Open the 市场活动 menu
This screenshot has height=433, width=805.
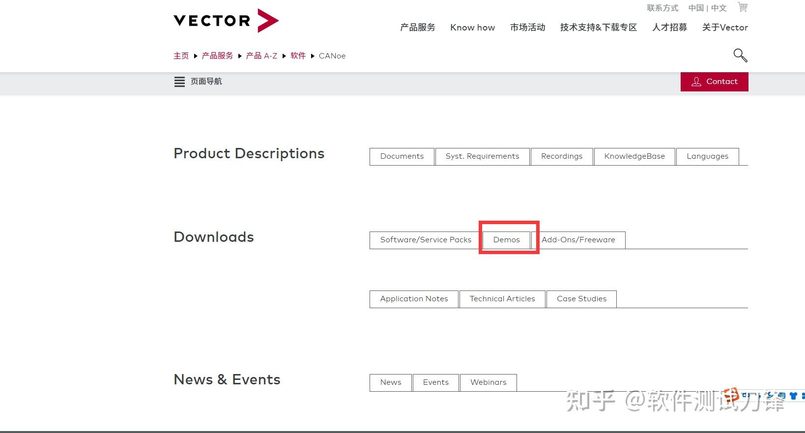[x=528, y=28]
